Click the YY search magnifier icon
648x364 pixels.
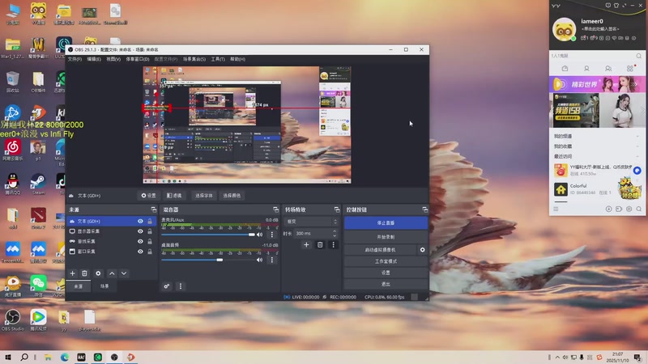tap(639, 56)
